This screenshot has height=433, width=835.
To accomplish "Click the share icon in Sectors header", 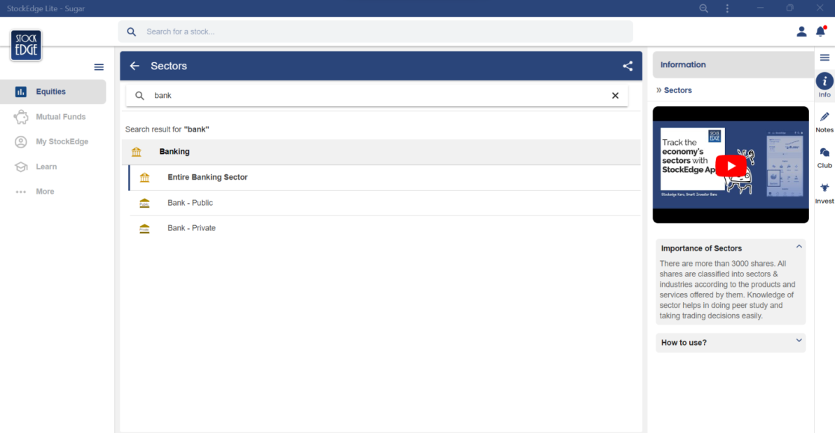I will click(628, 66).
